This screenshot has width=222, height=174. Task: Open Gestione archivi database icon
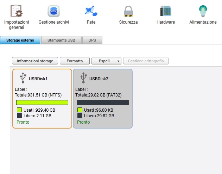pyautogui.click(x=53, y=11)
